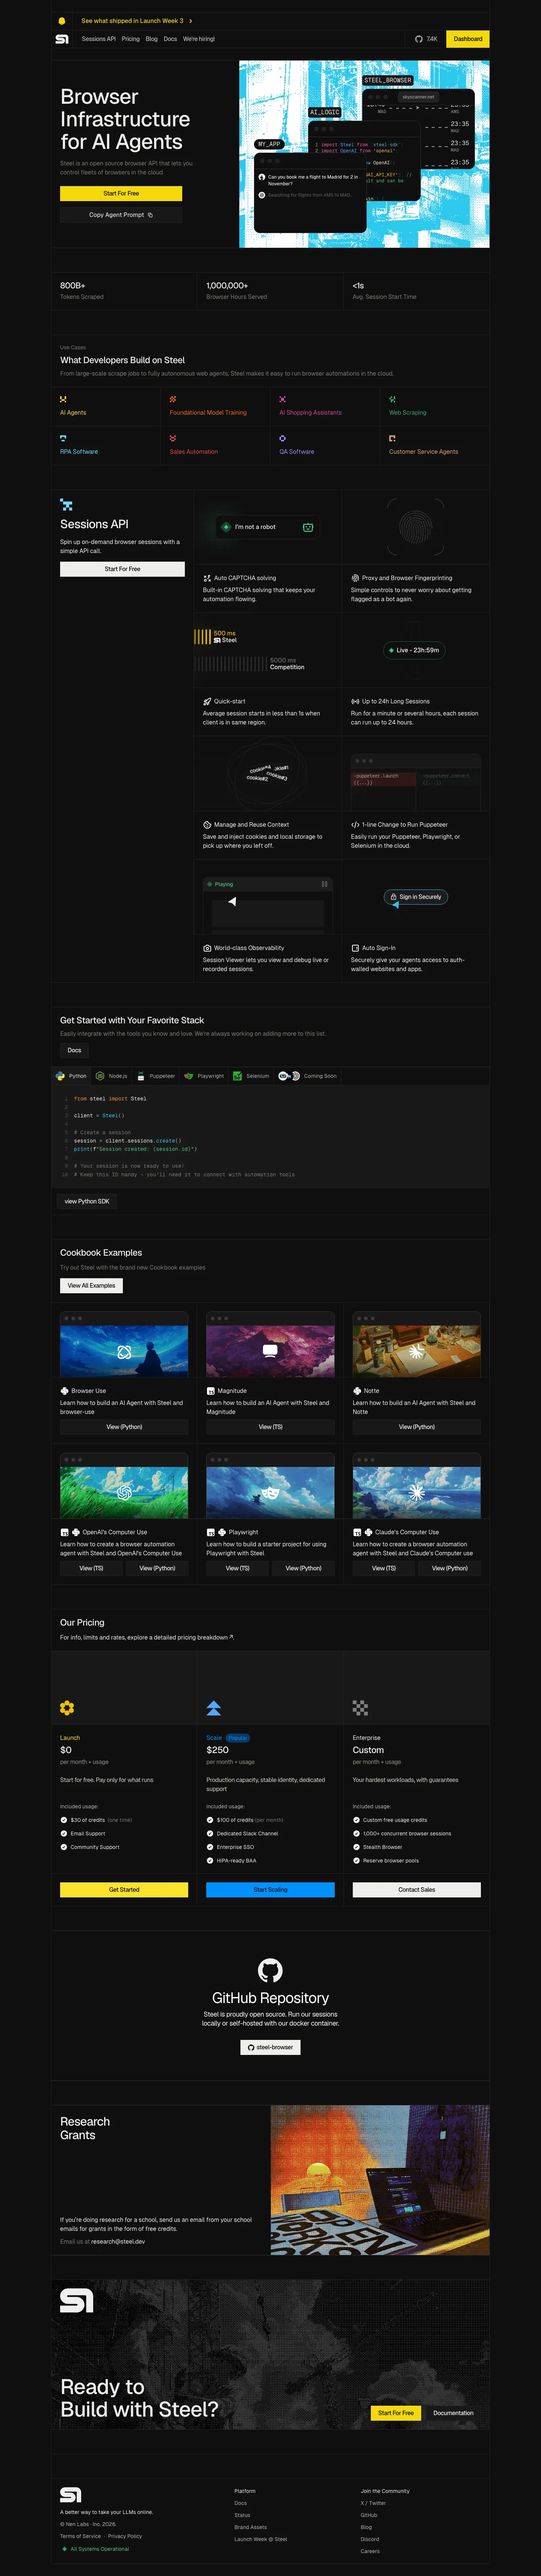Screen dimensions: 541x2576
Task: Click the World-class Observability camera icon
Action: coord(207,948)
